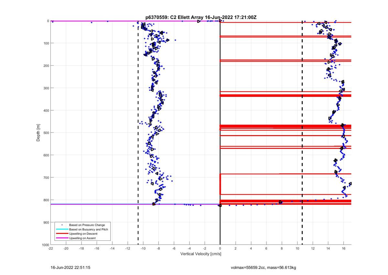Click the red line sample in legend

(x=62, y=234)
